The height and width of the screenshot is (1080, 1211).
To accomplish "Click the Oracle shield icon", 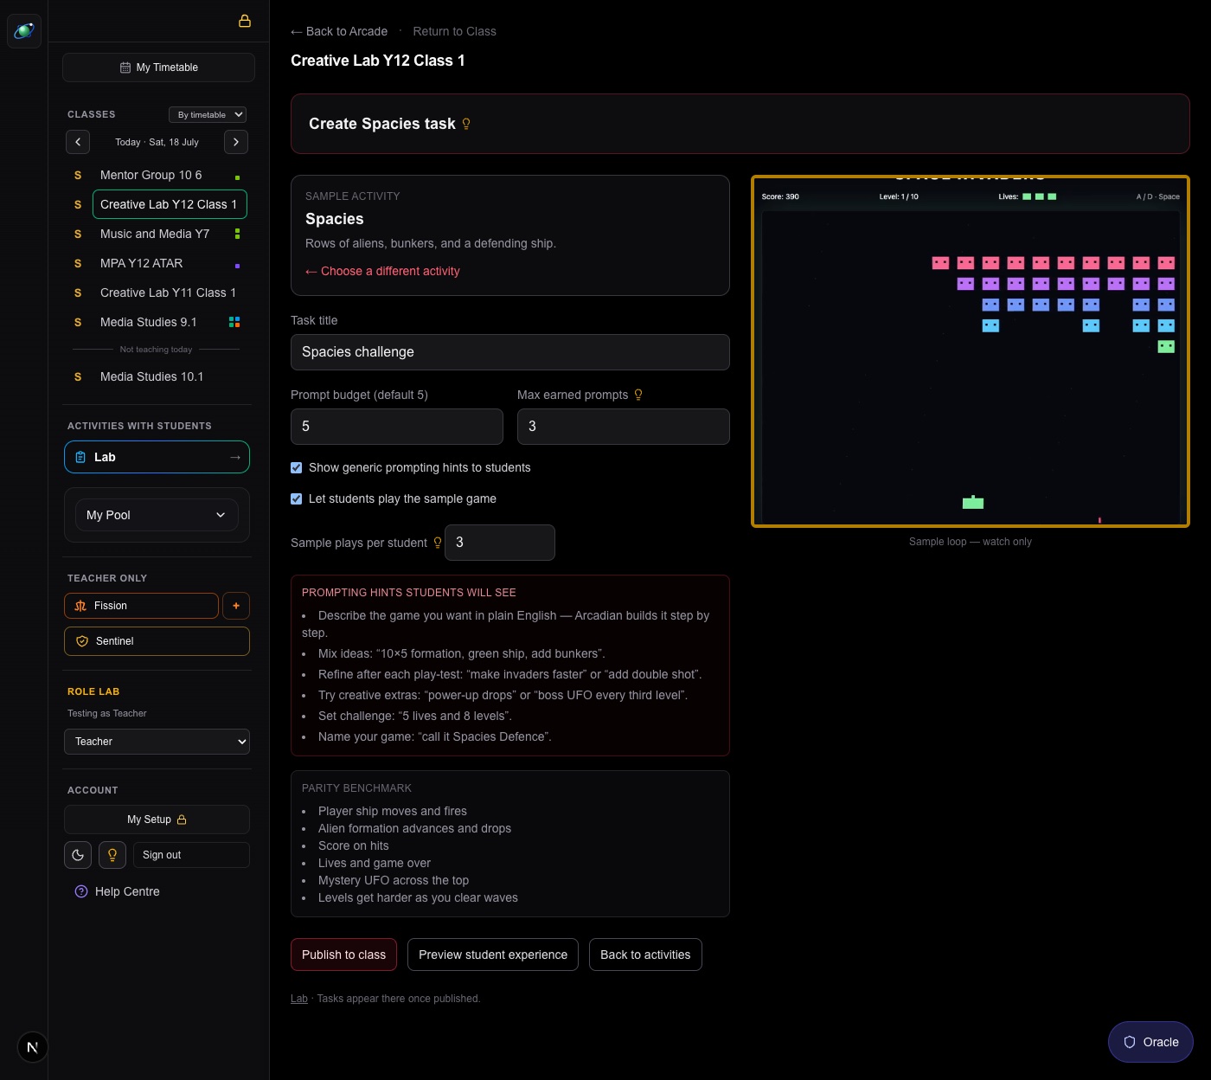I will (1130, 1042).
